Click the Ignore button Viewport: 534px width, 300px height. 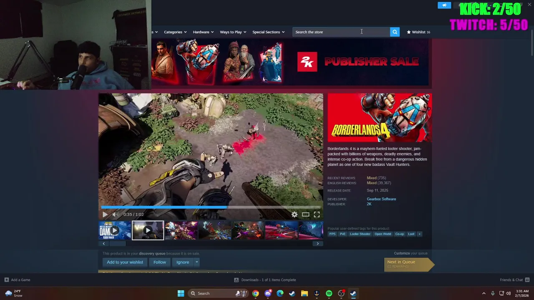click(183, 262)
